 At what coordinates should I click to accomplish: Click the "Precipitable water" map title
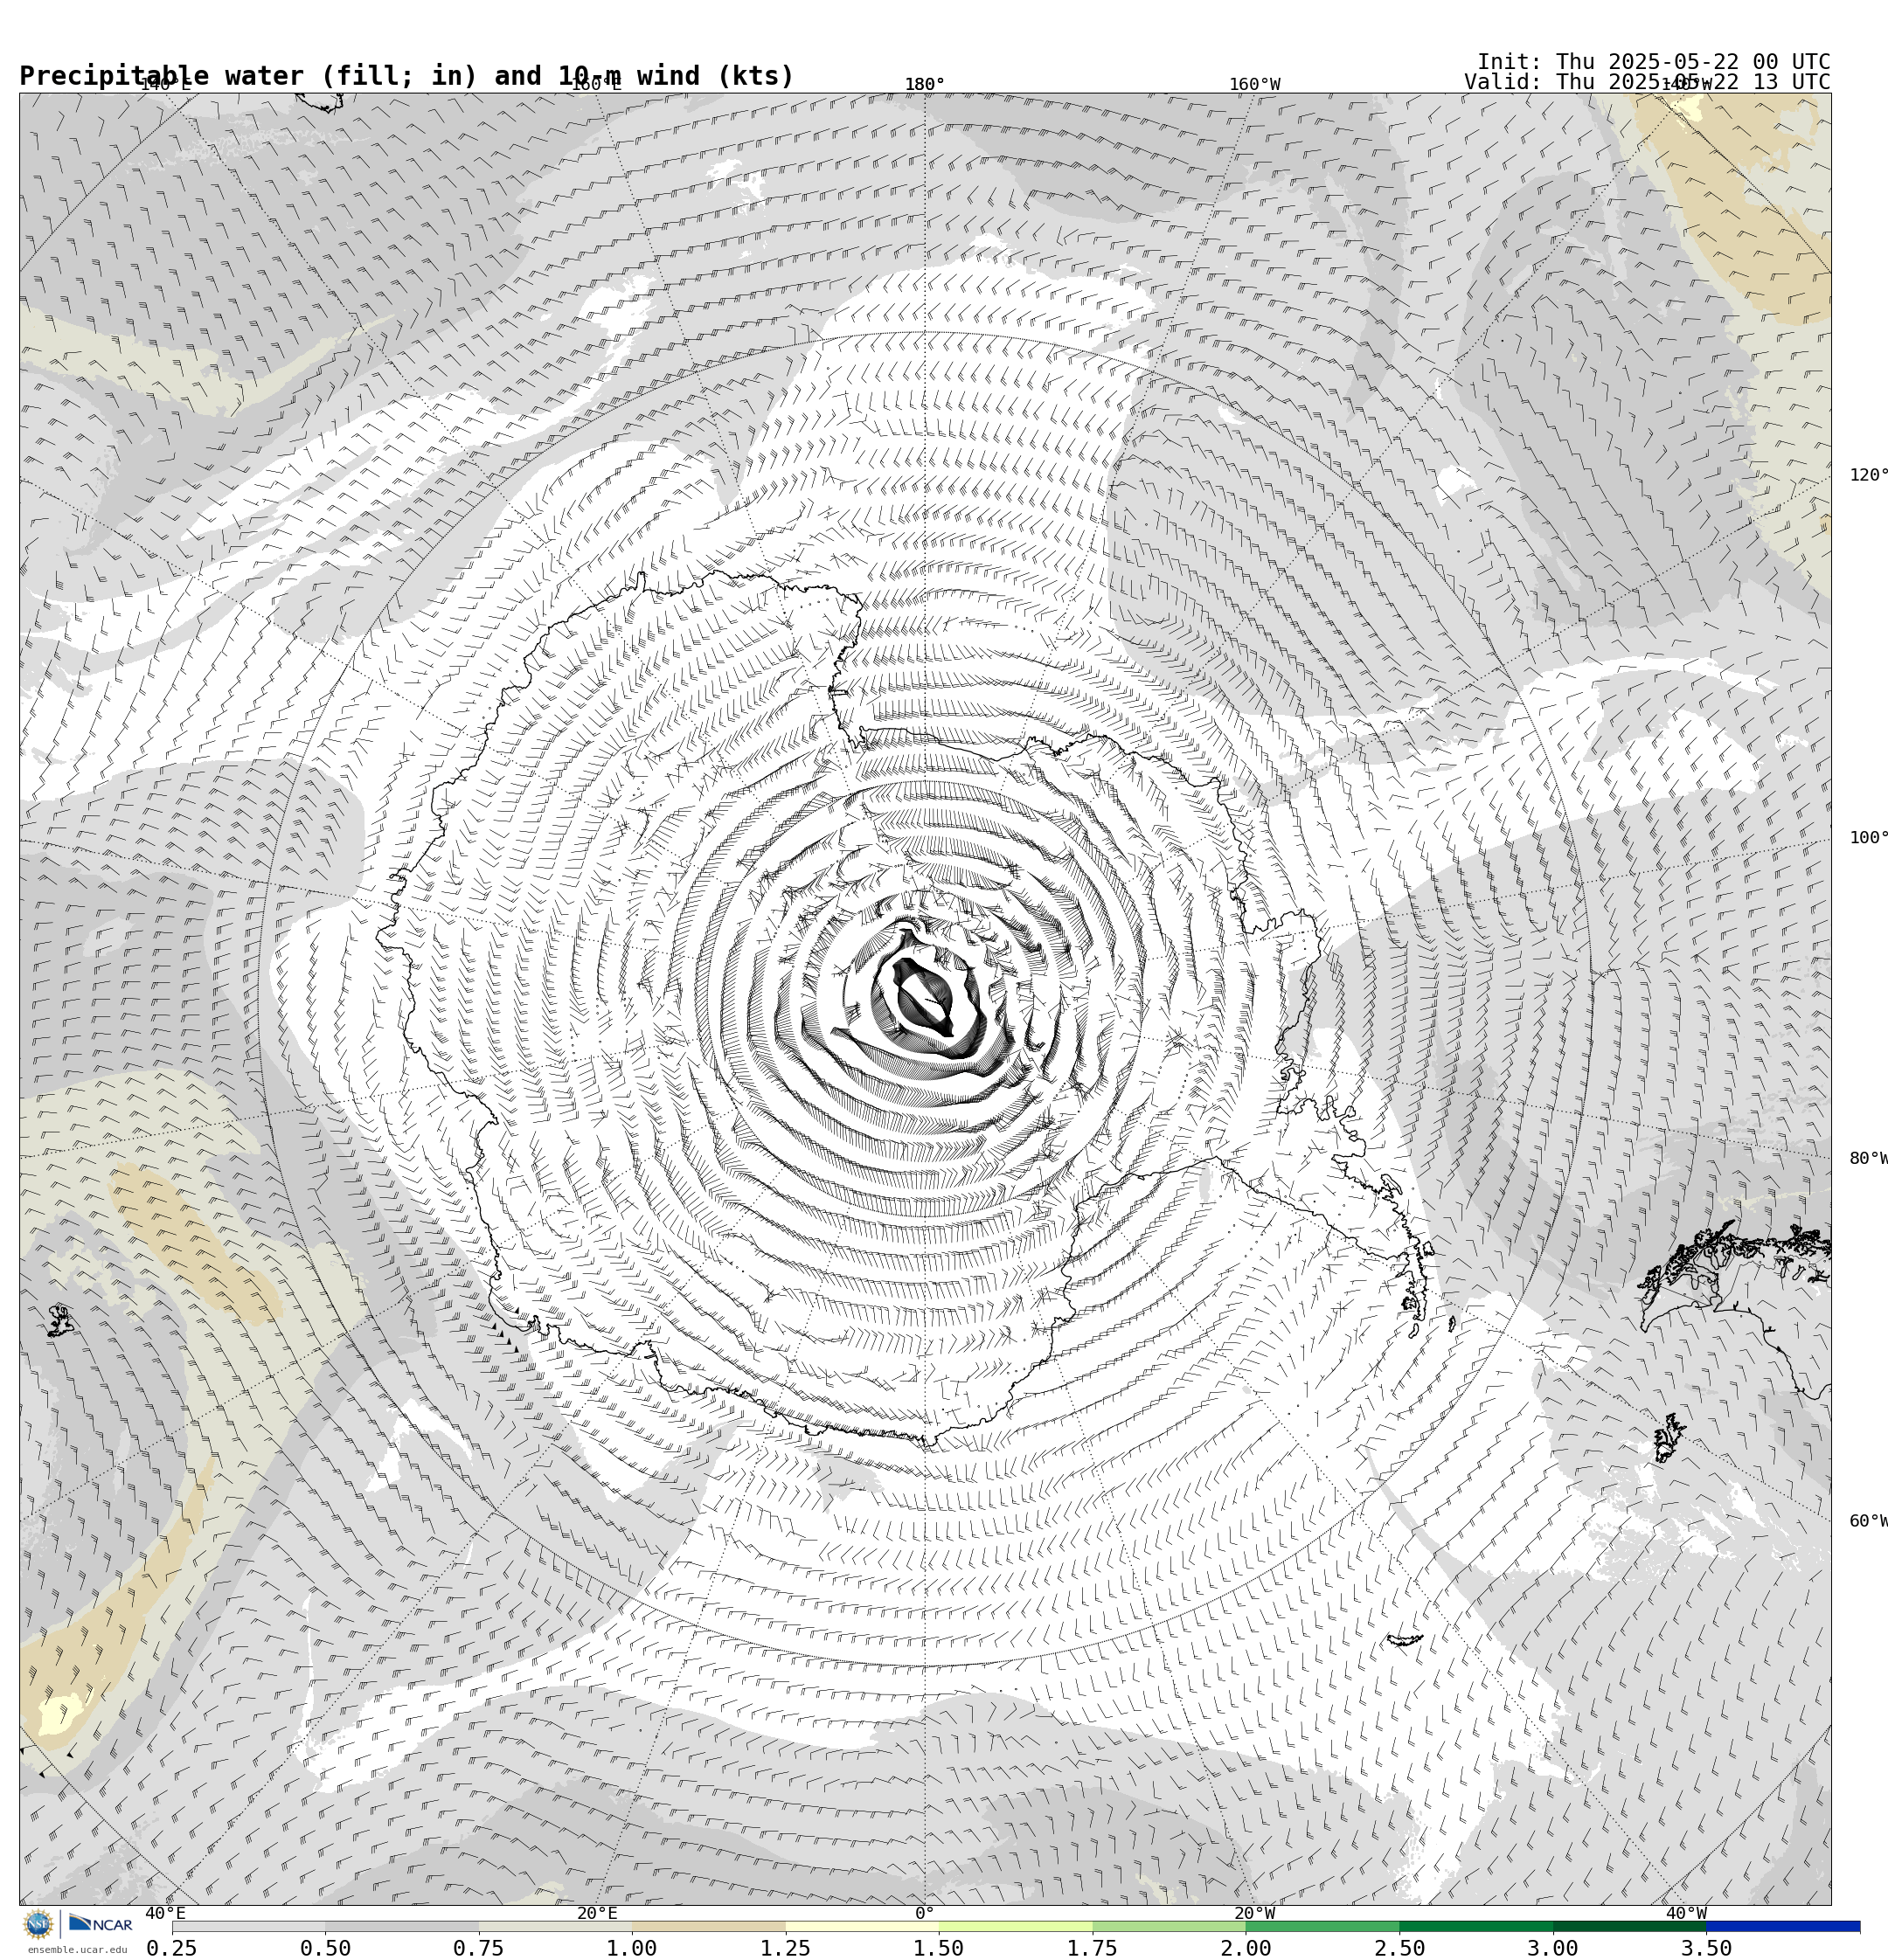(406, 76)
